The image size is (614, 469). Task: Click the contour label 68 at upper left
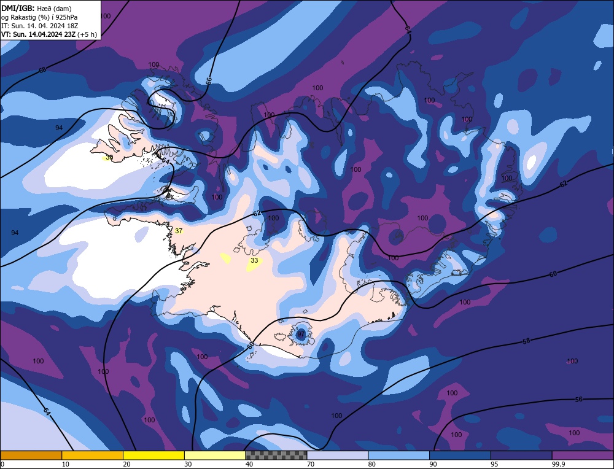pyautogui.click(x=42, y=70)
